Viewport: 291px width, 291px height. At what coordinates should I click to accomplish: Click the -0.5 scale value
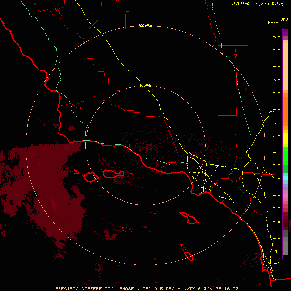click(x=275, y=223)
